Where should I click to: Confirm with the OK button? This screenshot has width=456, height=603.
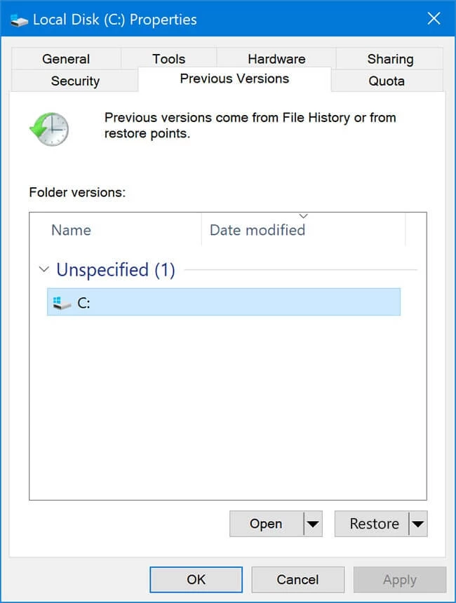point(196,579)
